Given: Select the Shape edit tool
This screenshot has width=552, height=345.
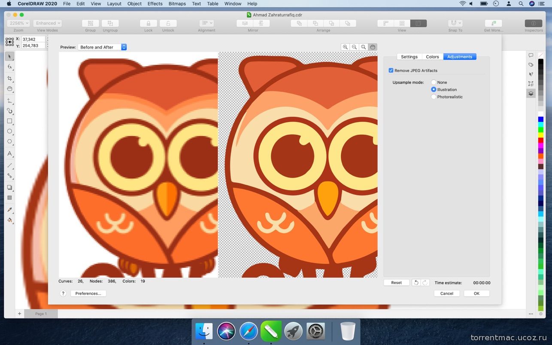Looking at the screenshot, I should click(x=9, y=67).
